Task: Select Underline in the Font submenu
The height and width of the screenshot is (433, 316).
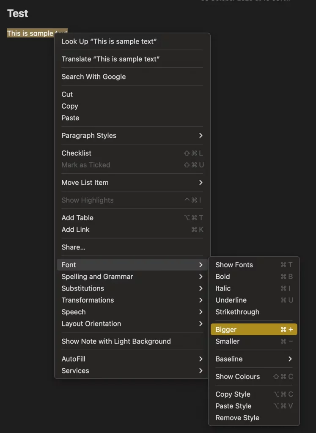Action: 254,300
